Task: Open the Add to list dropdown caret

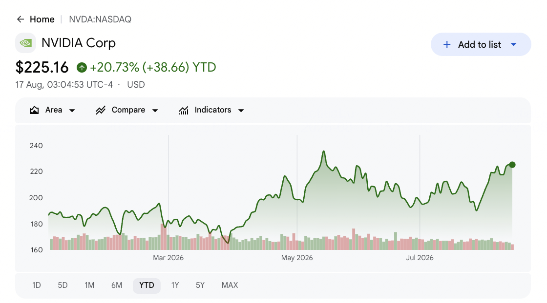Action: point(513,44)
